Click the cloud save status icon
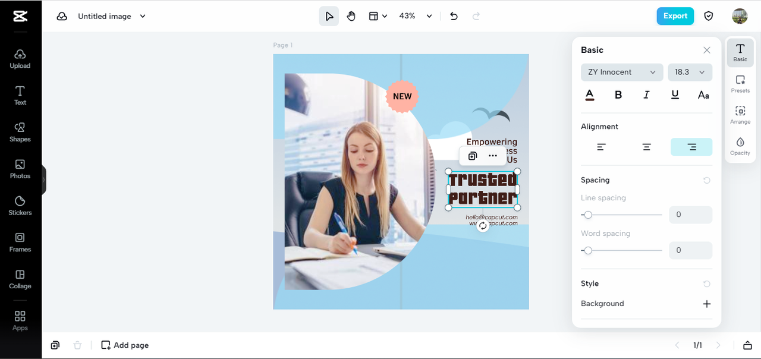The width and height of the screenshot is (761, 359). tap(62, 16)
